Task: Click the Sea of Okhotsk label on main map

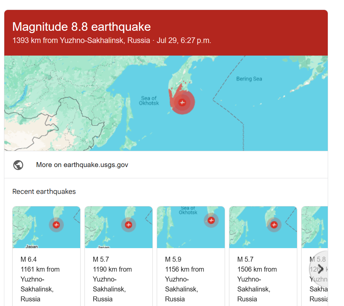Action: [x=149, y=101]
